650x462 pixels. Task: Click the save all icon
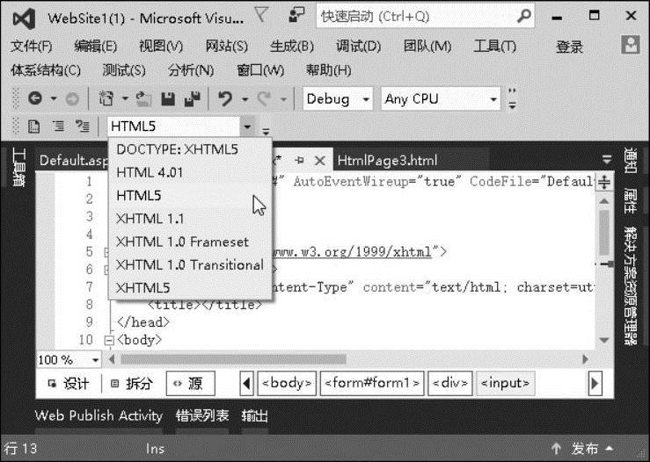point(192,99)
